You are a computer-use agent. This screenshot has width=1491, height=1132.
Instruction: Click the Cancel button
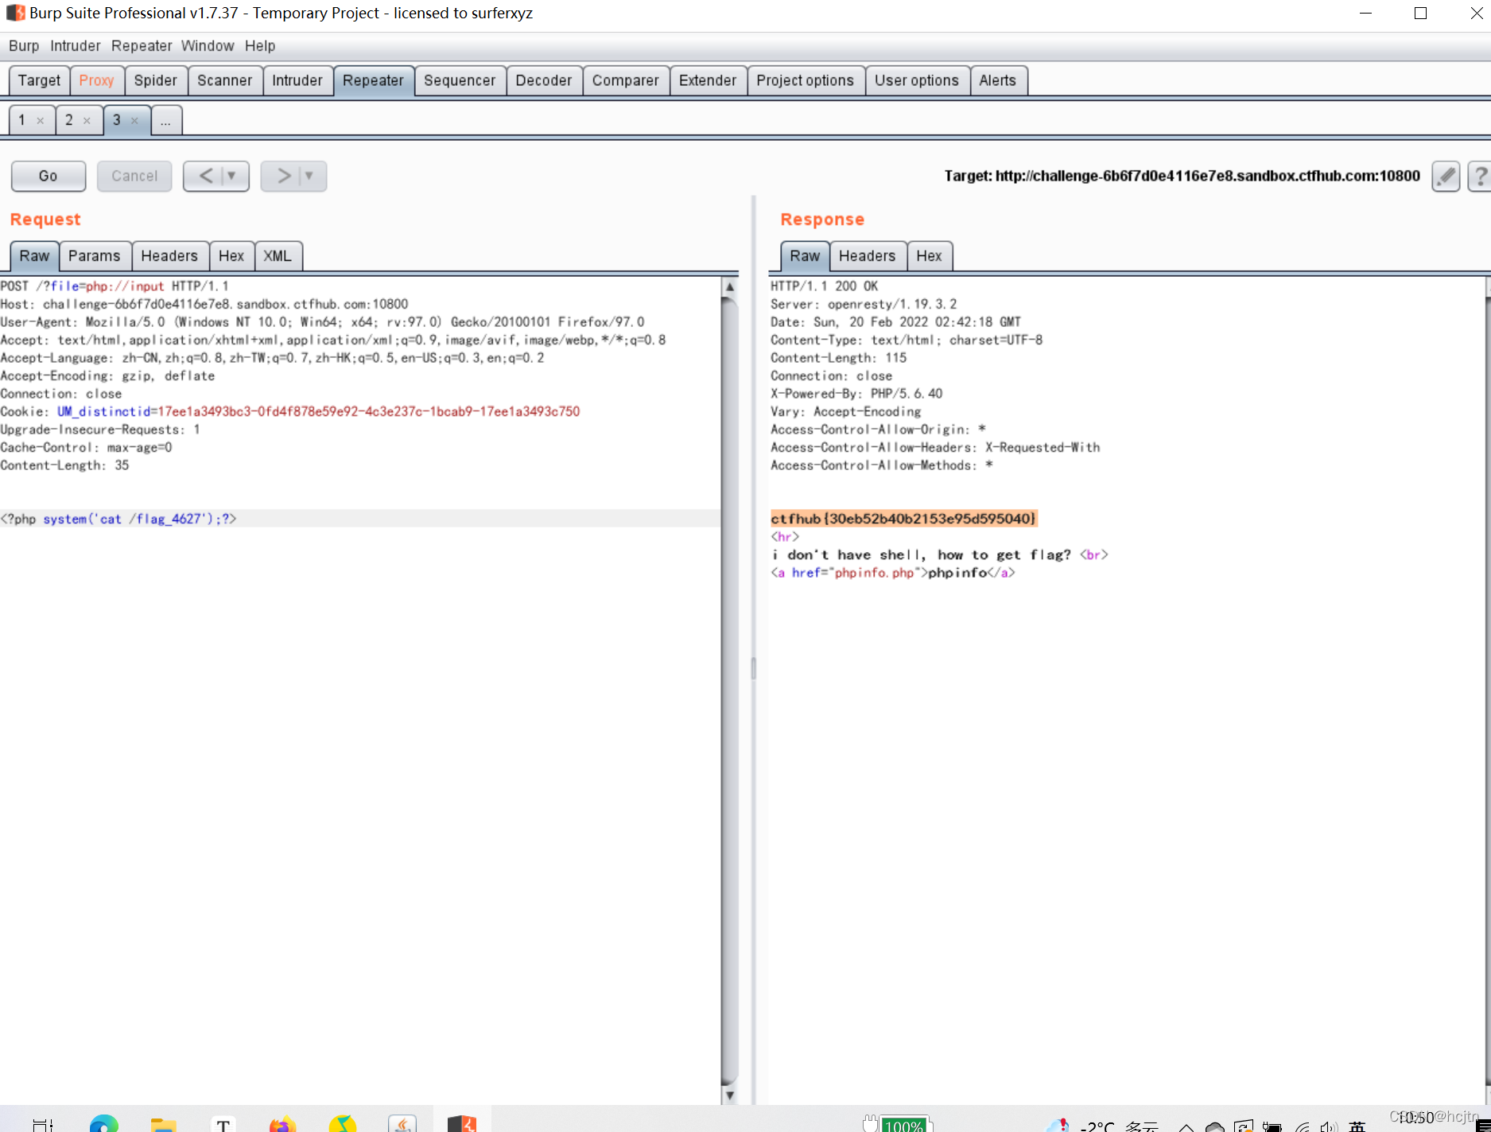(x=134, y=176)
